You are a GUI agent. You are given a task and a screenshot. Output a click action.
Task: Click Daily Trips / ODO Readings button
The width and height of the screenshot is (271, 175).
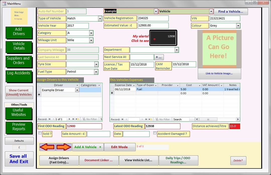178,160
